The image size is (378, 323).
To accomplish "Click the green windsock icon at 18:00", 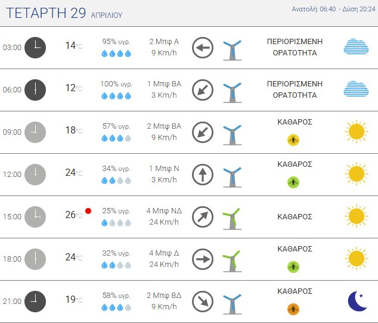I will [232, 259].
